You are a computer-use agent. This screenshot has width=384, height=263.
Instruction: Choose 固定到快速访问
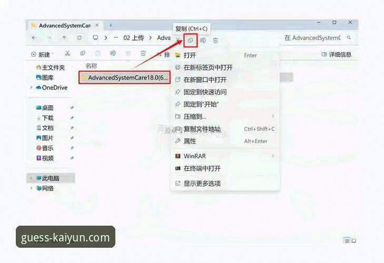[x=225, y=92]
